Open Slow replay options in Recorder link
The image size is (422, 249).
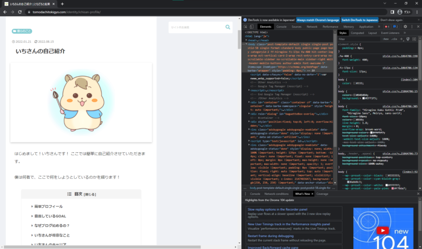(x=277, y=210)
